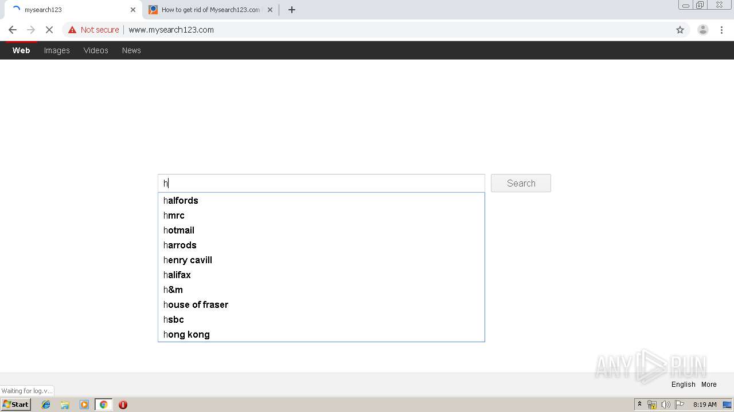Click the Chrome taskbar icon

coord(103,405)
